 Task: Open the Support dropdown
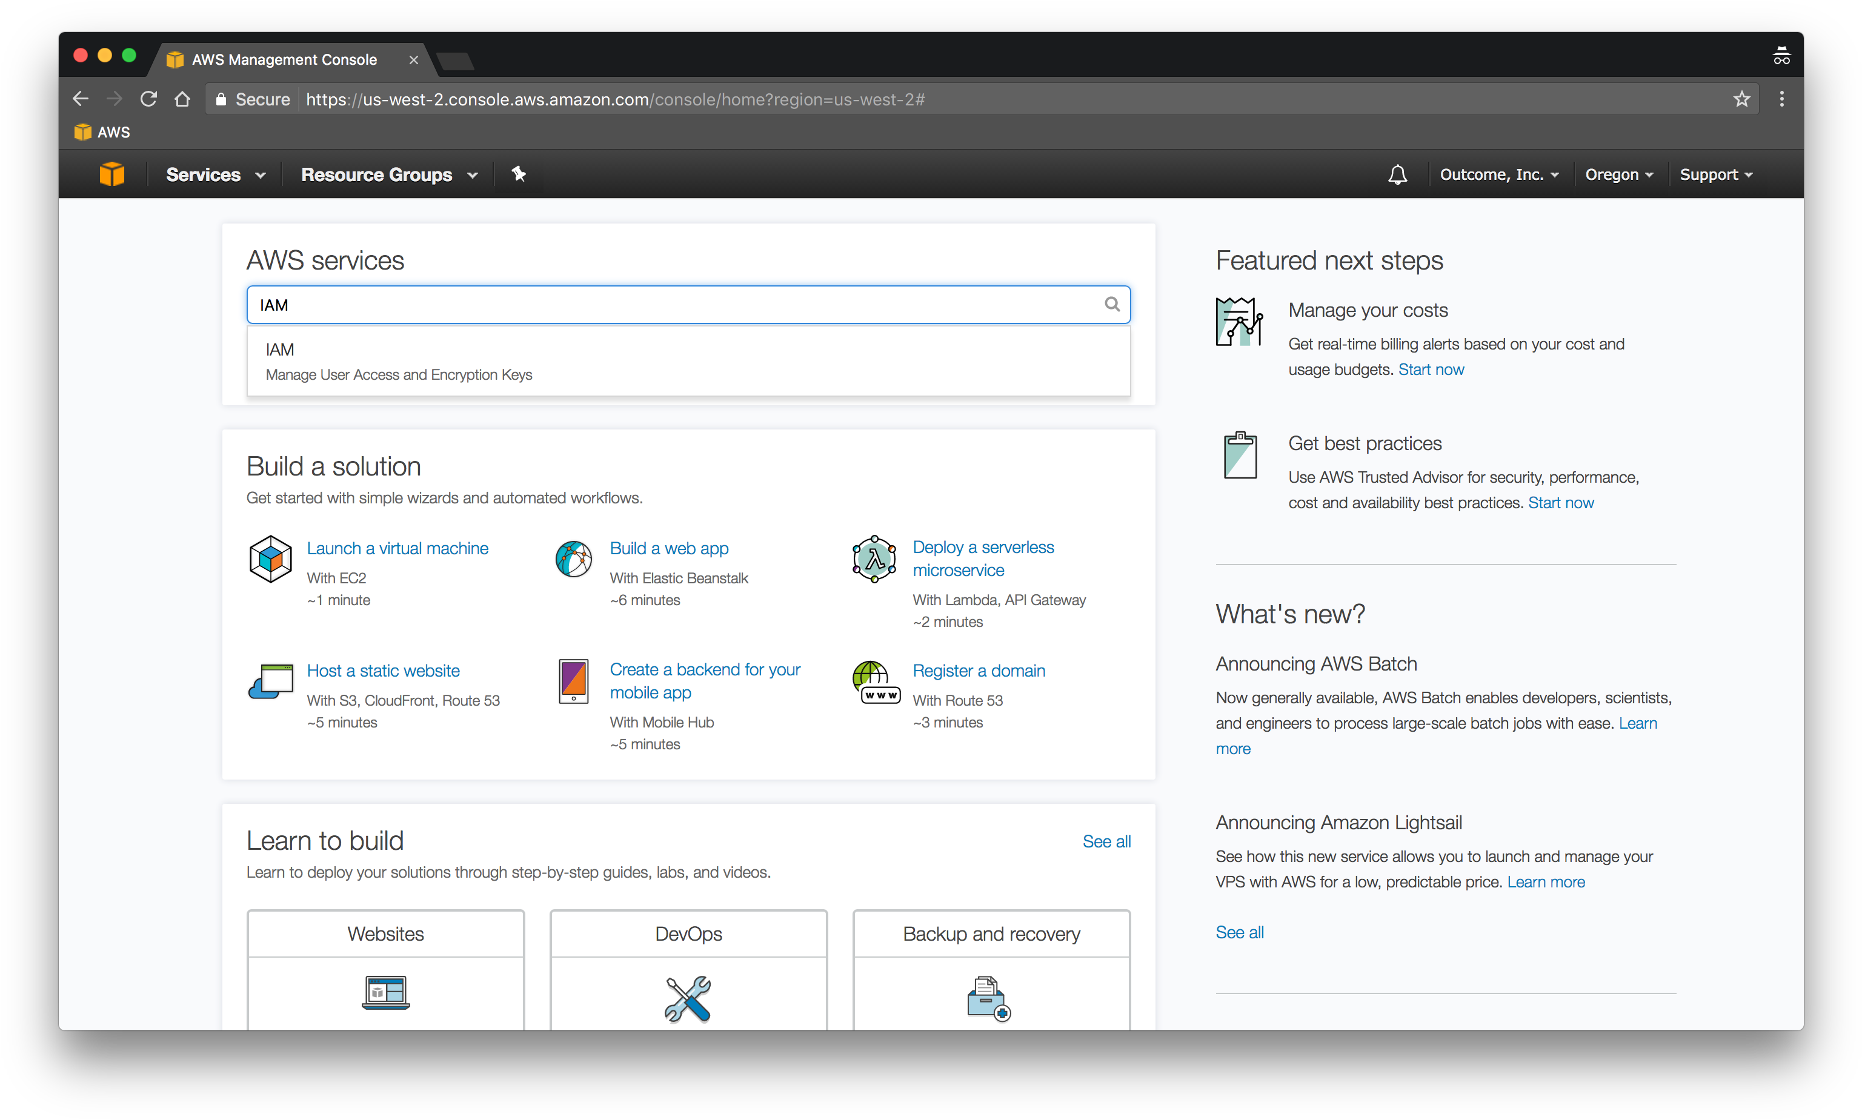(1715, 174)
